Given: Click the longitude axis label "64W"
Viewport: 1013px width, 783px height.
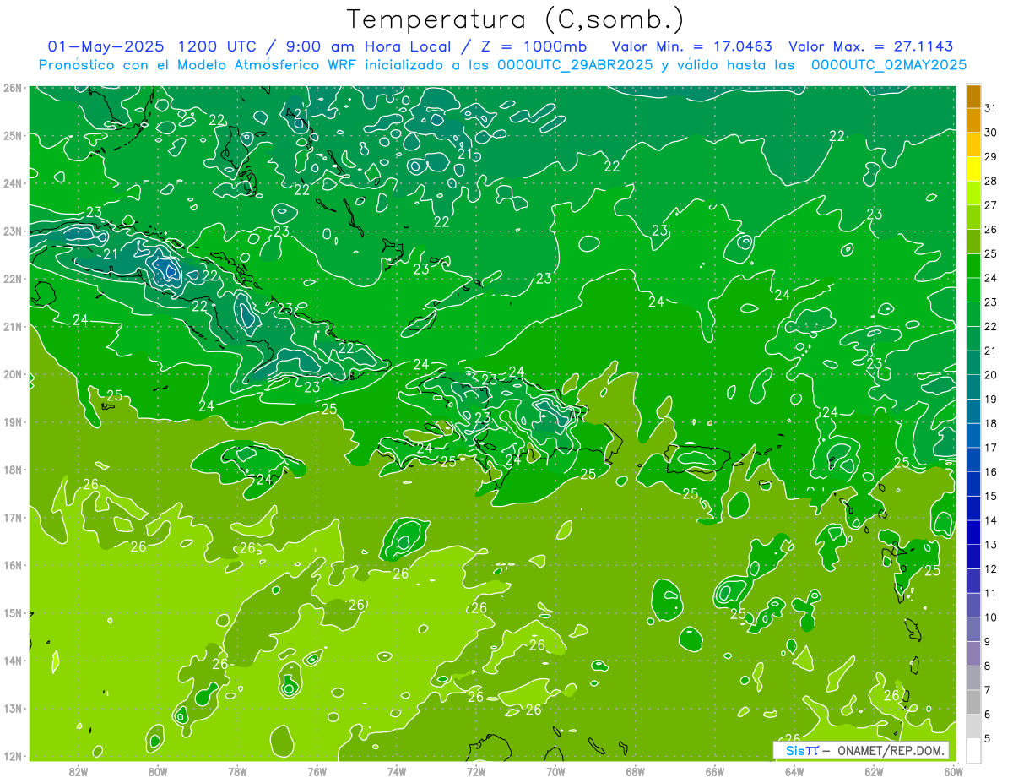Looking at the screenshot, I should pyautogui.click(x=794, y=771).
